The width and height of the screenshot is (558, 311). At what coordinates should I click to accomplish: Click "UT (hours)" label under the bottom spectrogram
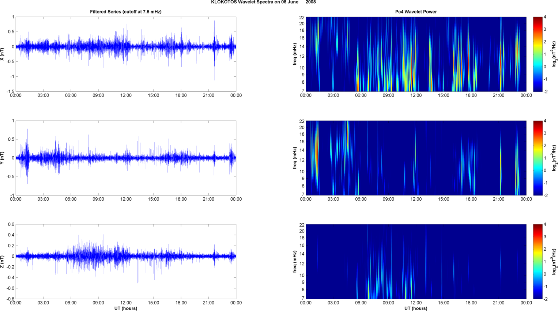pyautogui.click(x=416, y=308)
